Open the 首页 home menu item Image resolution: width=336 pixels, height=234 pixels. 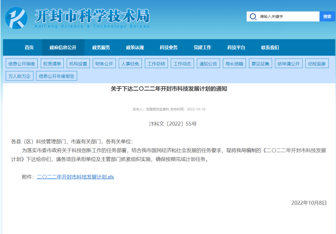tap(29, 47)
